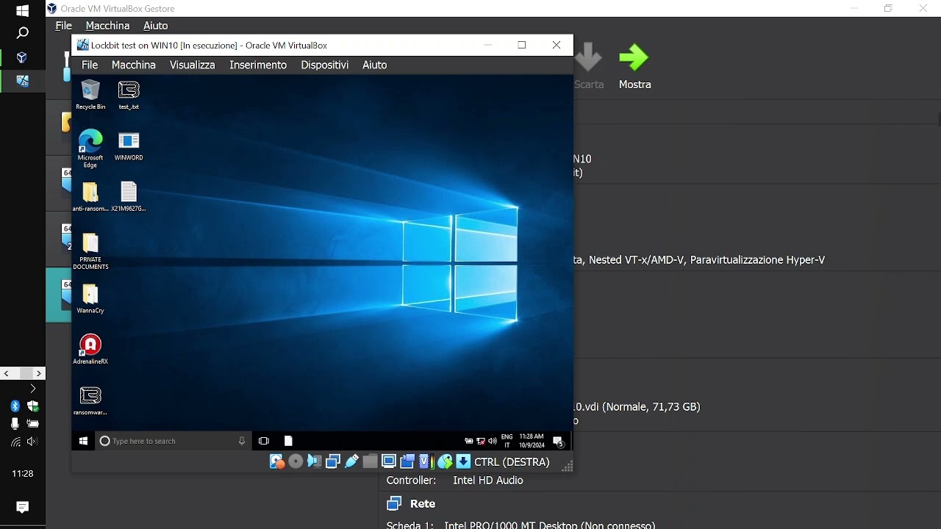Image resolution: width=941 pixels, height=529 pixels.
Task: Click VirtualBox shared folders indicator
Action: click(371, 461)
